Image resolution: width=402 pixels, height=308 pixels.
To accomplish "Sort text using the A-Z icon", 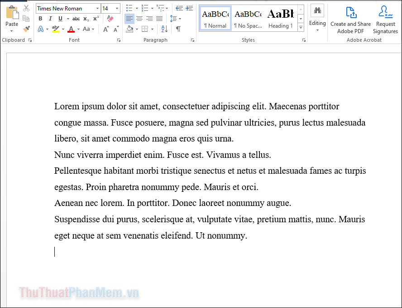I will coord(164,29).
